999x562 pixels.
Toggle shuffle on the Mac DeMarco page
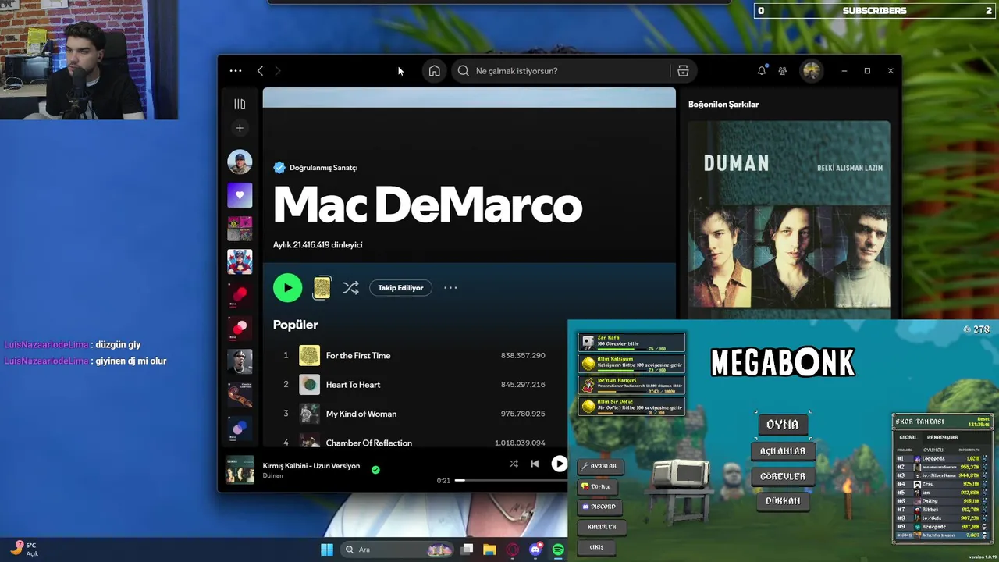[x=351, y=288]
